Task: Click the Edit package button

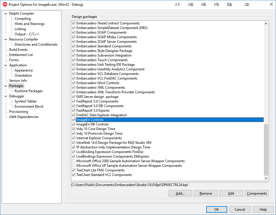Action: (231, 193)
